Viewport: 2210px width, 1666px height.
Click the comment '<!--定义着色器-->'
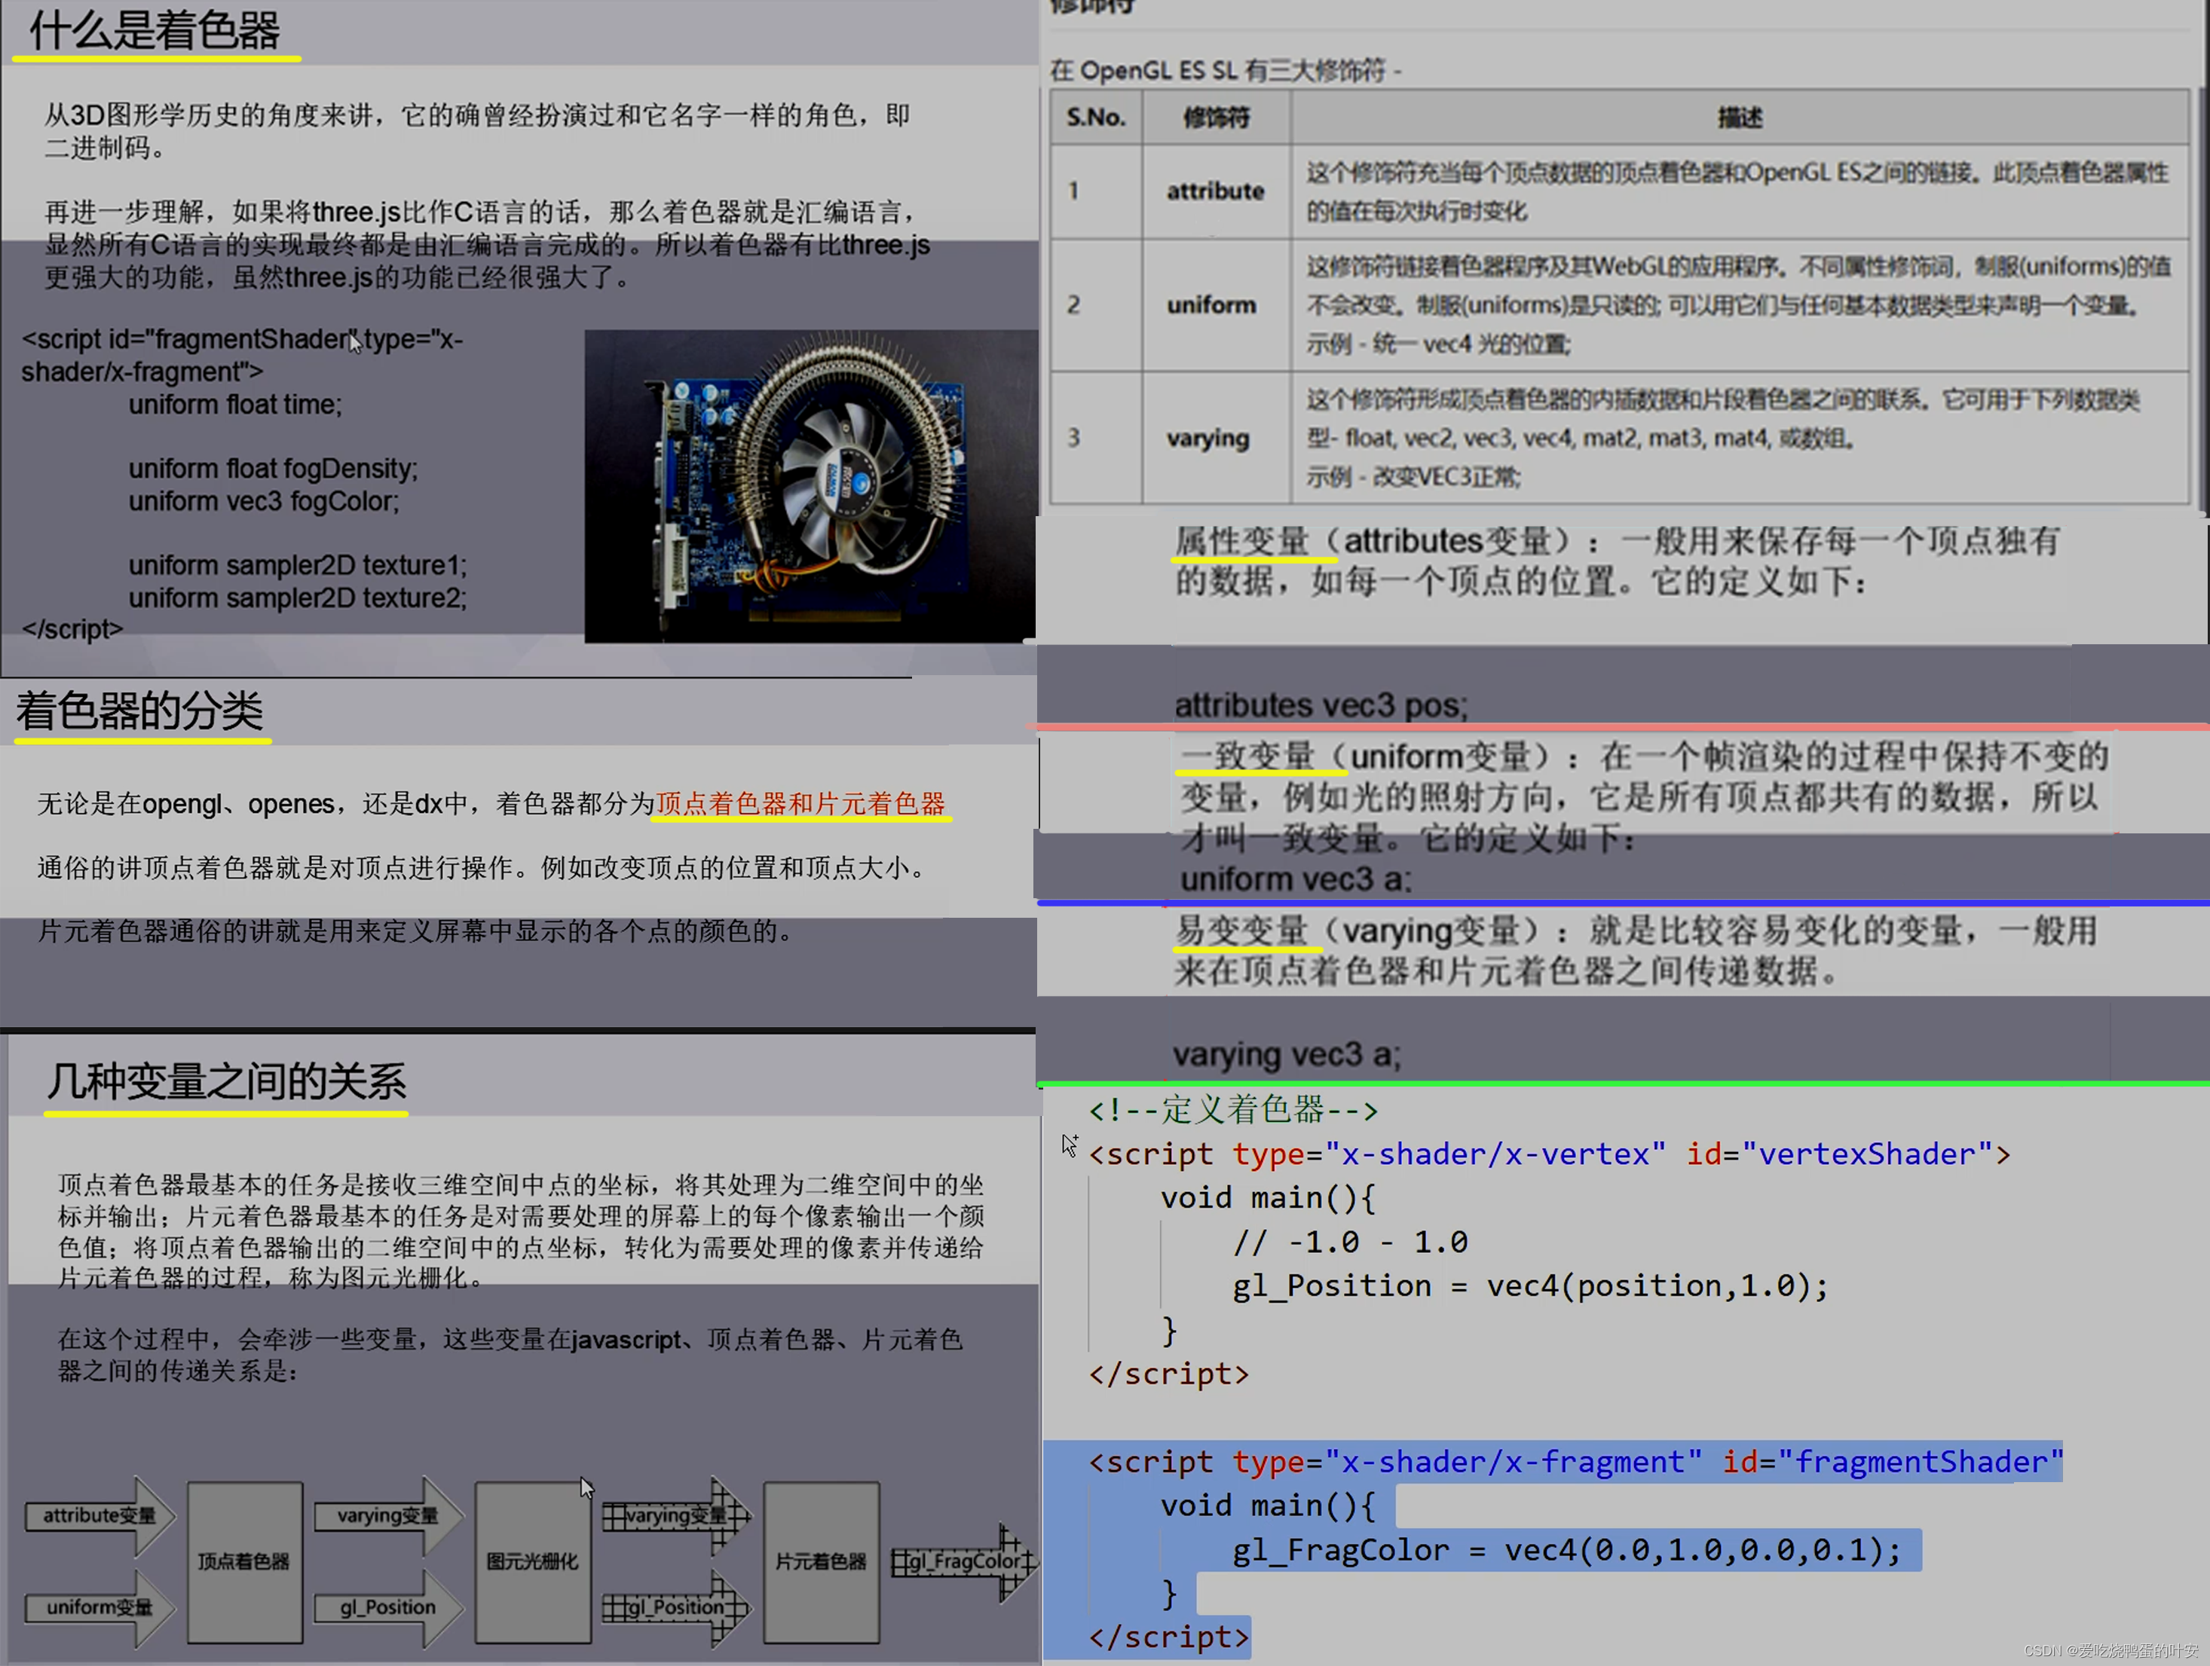(1234, 1110)
